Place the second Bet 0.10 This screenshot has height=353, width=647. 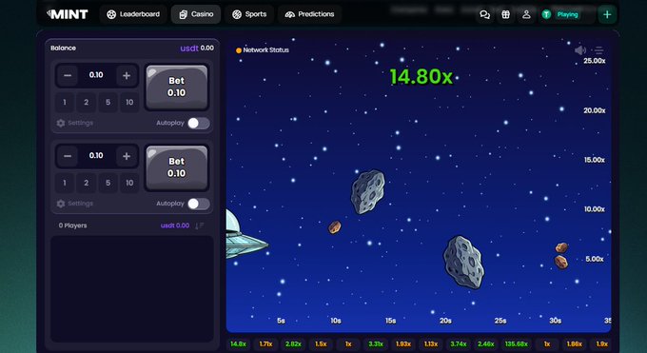pos(177,167)
